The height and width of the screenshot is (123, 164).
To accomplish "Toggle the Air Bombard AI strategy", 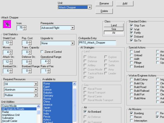I will click(x=85, y=112).
